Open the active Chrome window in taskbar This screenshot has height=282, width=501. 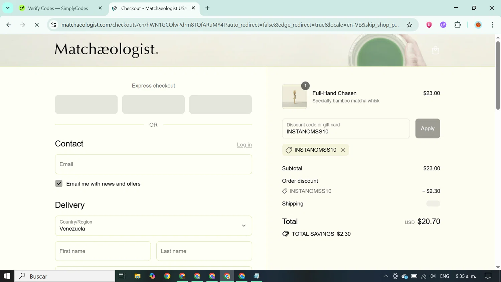click(x=227, y=276)
